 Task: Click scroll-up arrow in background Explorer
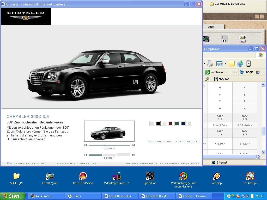[263, 85]
